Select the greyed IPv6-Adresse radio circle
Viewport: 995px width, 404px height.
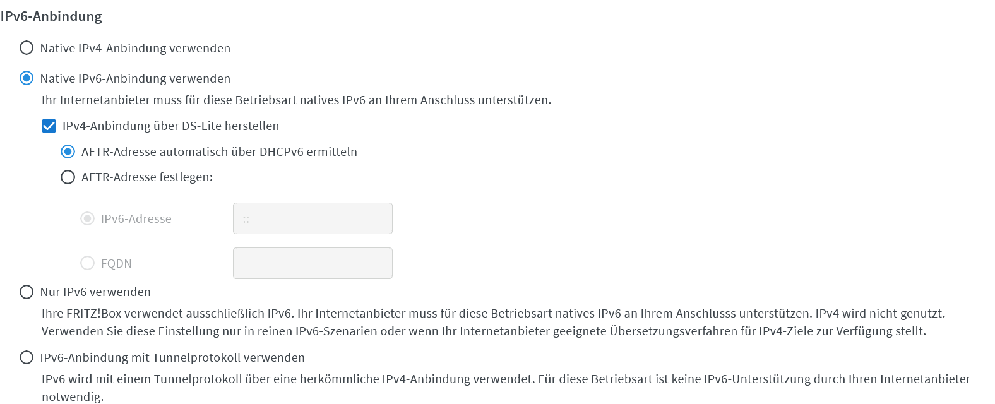(87, 218)
